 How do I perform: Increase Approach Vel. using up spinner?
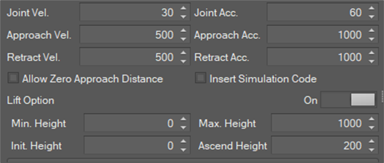click(183, 32)
